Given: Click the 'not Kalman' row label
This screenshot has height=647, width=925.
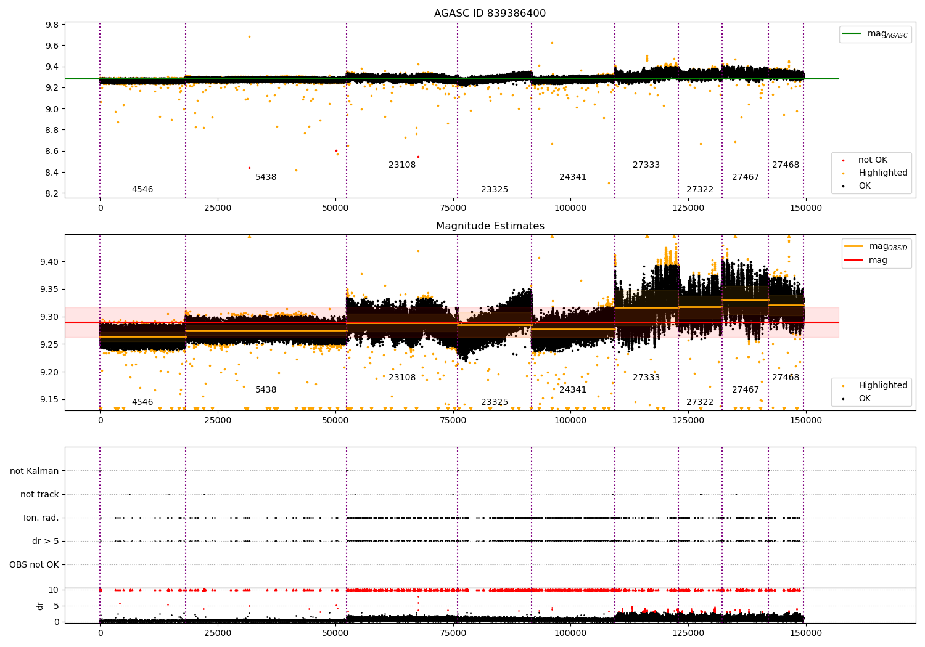Looking at the screenshot, I should coord(35,471).
